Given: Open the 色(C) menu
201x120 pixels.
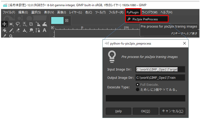Looking at the screenshot, I should [89, 12].
